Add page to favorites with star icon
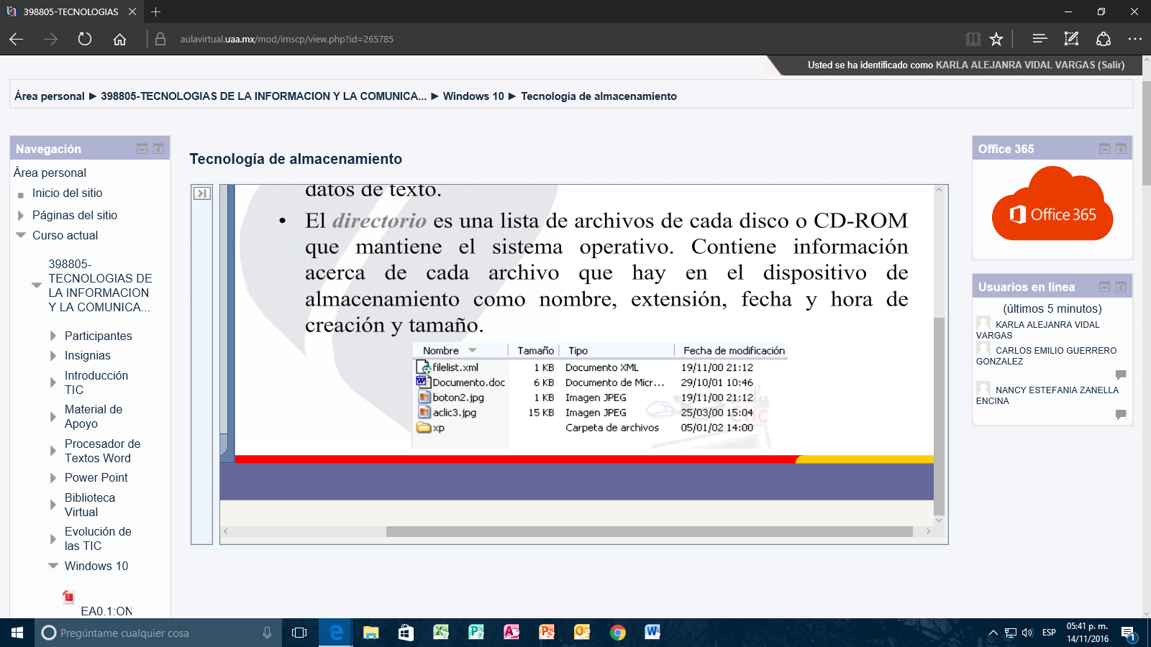The height and width of the screenshot is (647, 1151). point(996,39)
